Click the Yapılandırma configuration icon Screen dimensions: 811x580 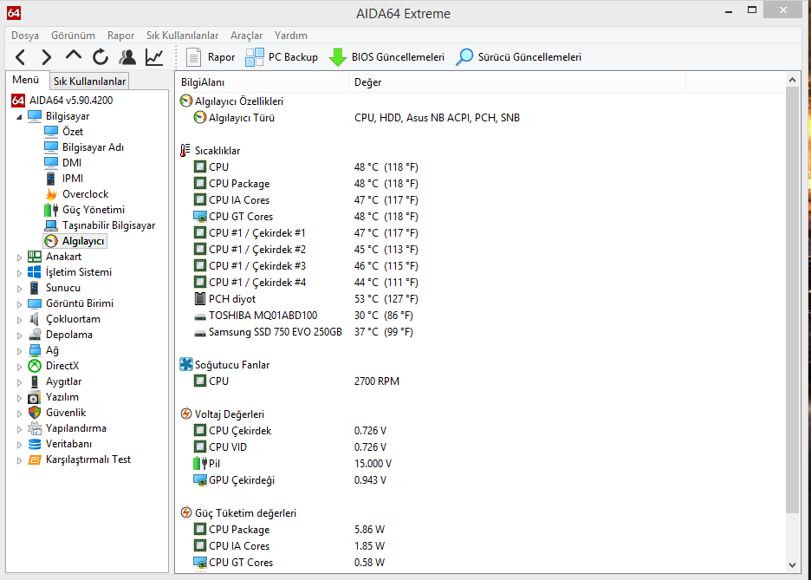click(35, 428)
